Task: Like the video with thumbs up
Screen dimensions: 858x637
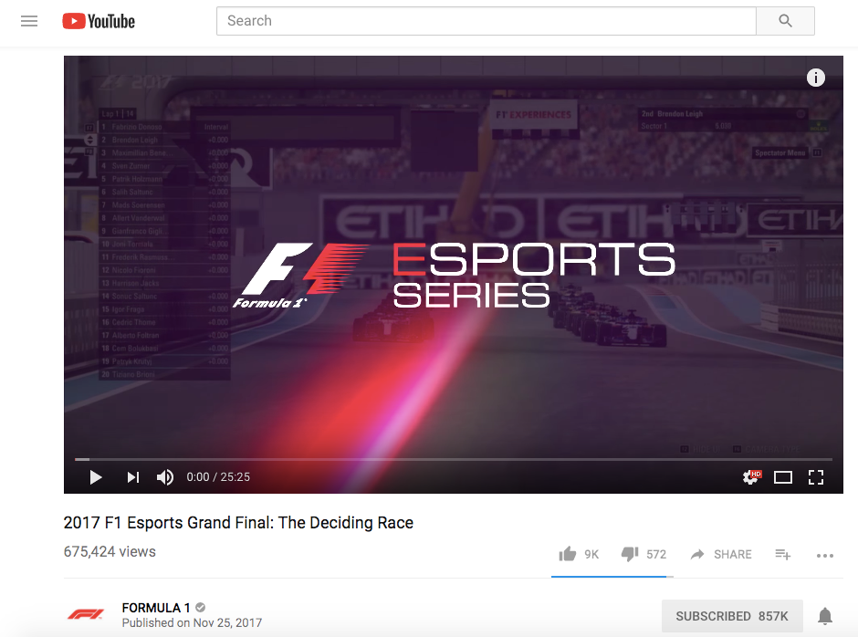Action: [x=568, y=554]
